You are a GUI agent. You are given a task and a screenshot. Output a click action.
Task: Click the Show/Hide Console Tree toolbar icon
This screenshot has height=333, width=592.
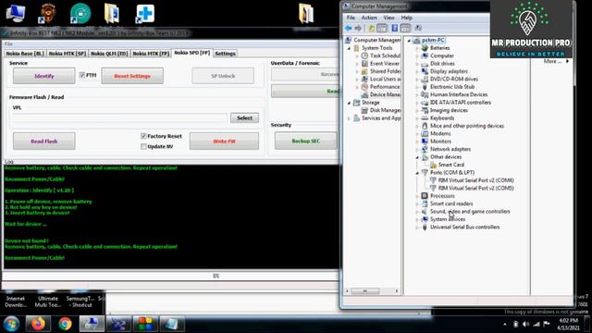click(382, 28)
